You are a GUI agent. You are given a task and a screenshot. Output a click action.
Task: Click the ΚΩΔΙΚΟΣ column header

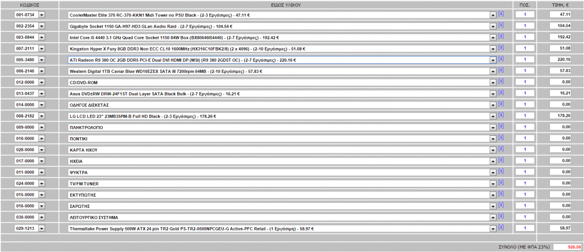pos(29,4)
